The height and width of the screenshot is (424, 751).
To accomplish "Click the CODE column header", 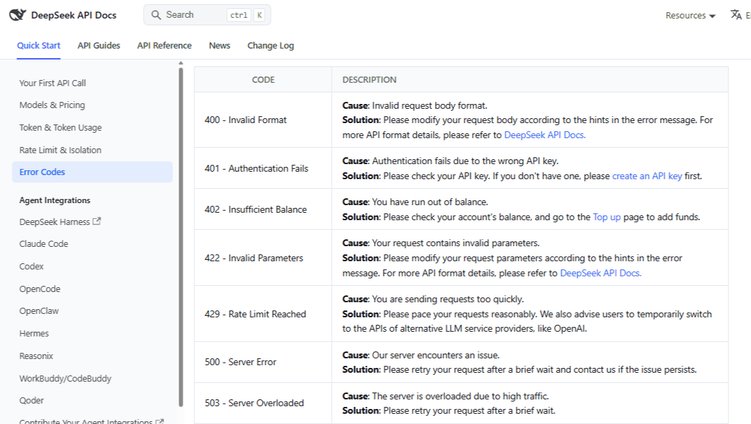I will [263, 79].
